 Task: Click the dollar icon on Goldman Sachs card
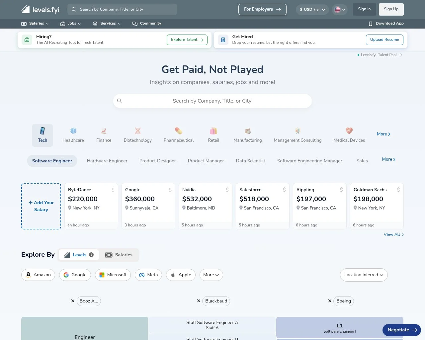point(398,190)
